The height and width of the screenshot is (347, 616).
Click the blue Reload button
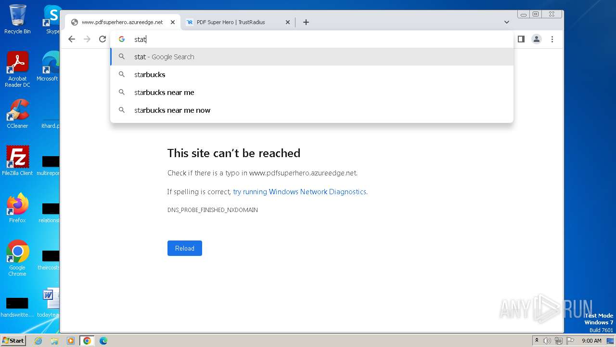(x=185, y=248)
